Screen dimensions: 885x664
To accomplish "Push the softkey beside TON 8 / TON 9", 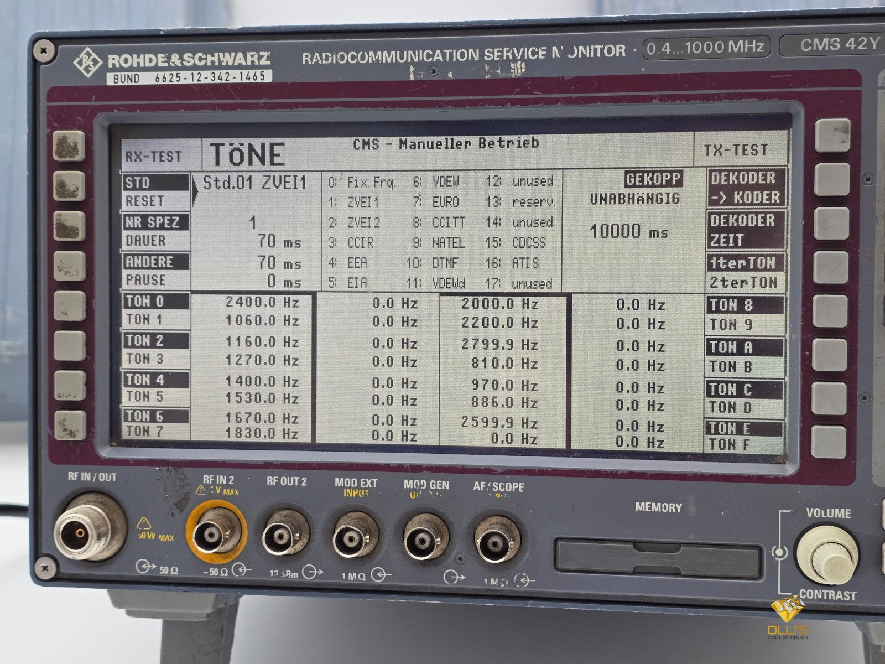I will coord(831,310).
